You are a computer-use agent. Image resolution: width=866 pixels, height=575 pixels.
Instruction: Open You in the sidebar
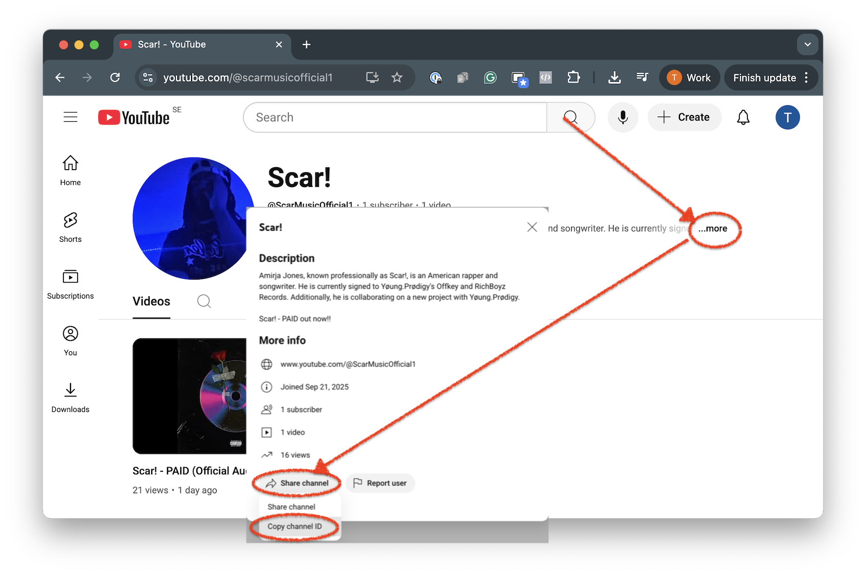[x=71, y=341]
